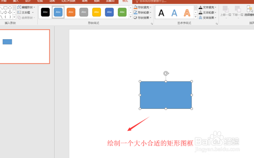
Task: Select the rectangle shape in the shapes gallery
Action: pyautogui.click(x=6, y=8)
